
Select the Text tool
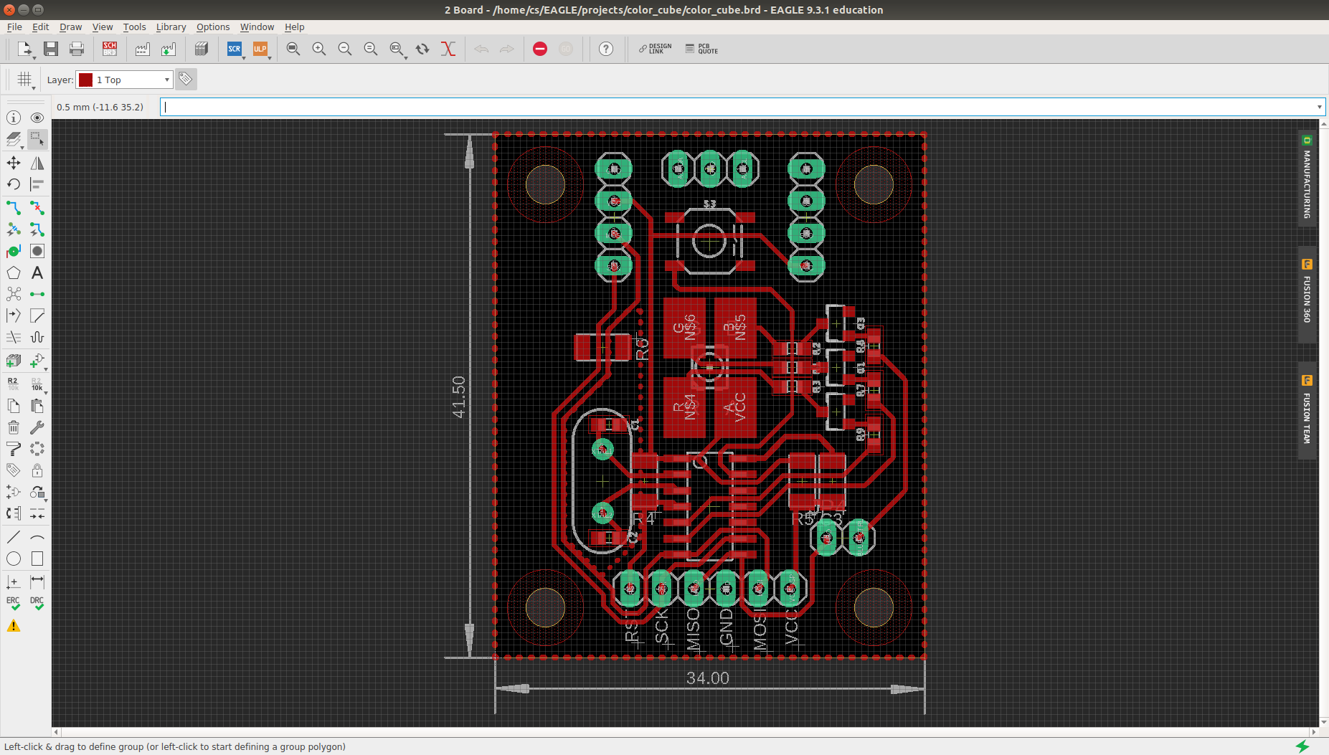point(37,273)
